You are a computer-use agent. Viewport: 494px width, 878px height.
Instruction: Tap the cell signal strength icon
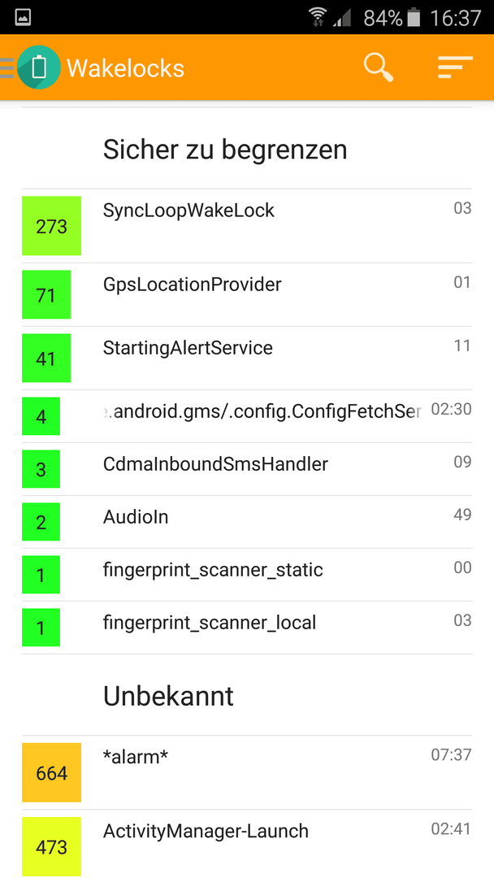(x=342, y=18)
